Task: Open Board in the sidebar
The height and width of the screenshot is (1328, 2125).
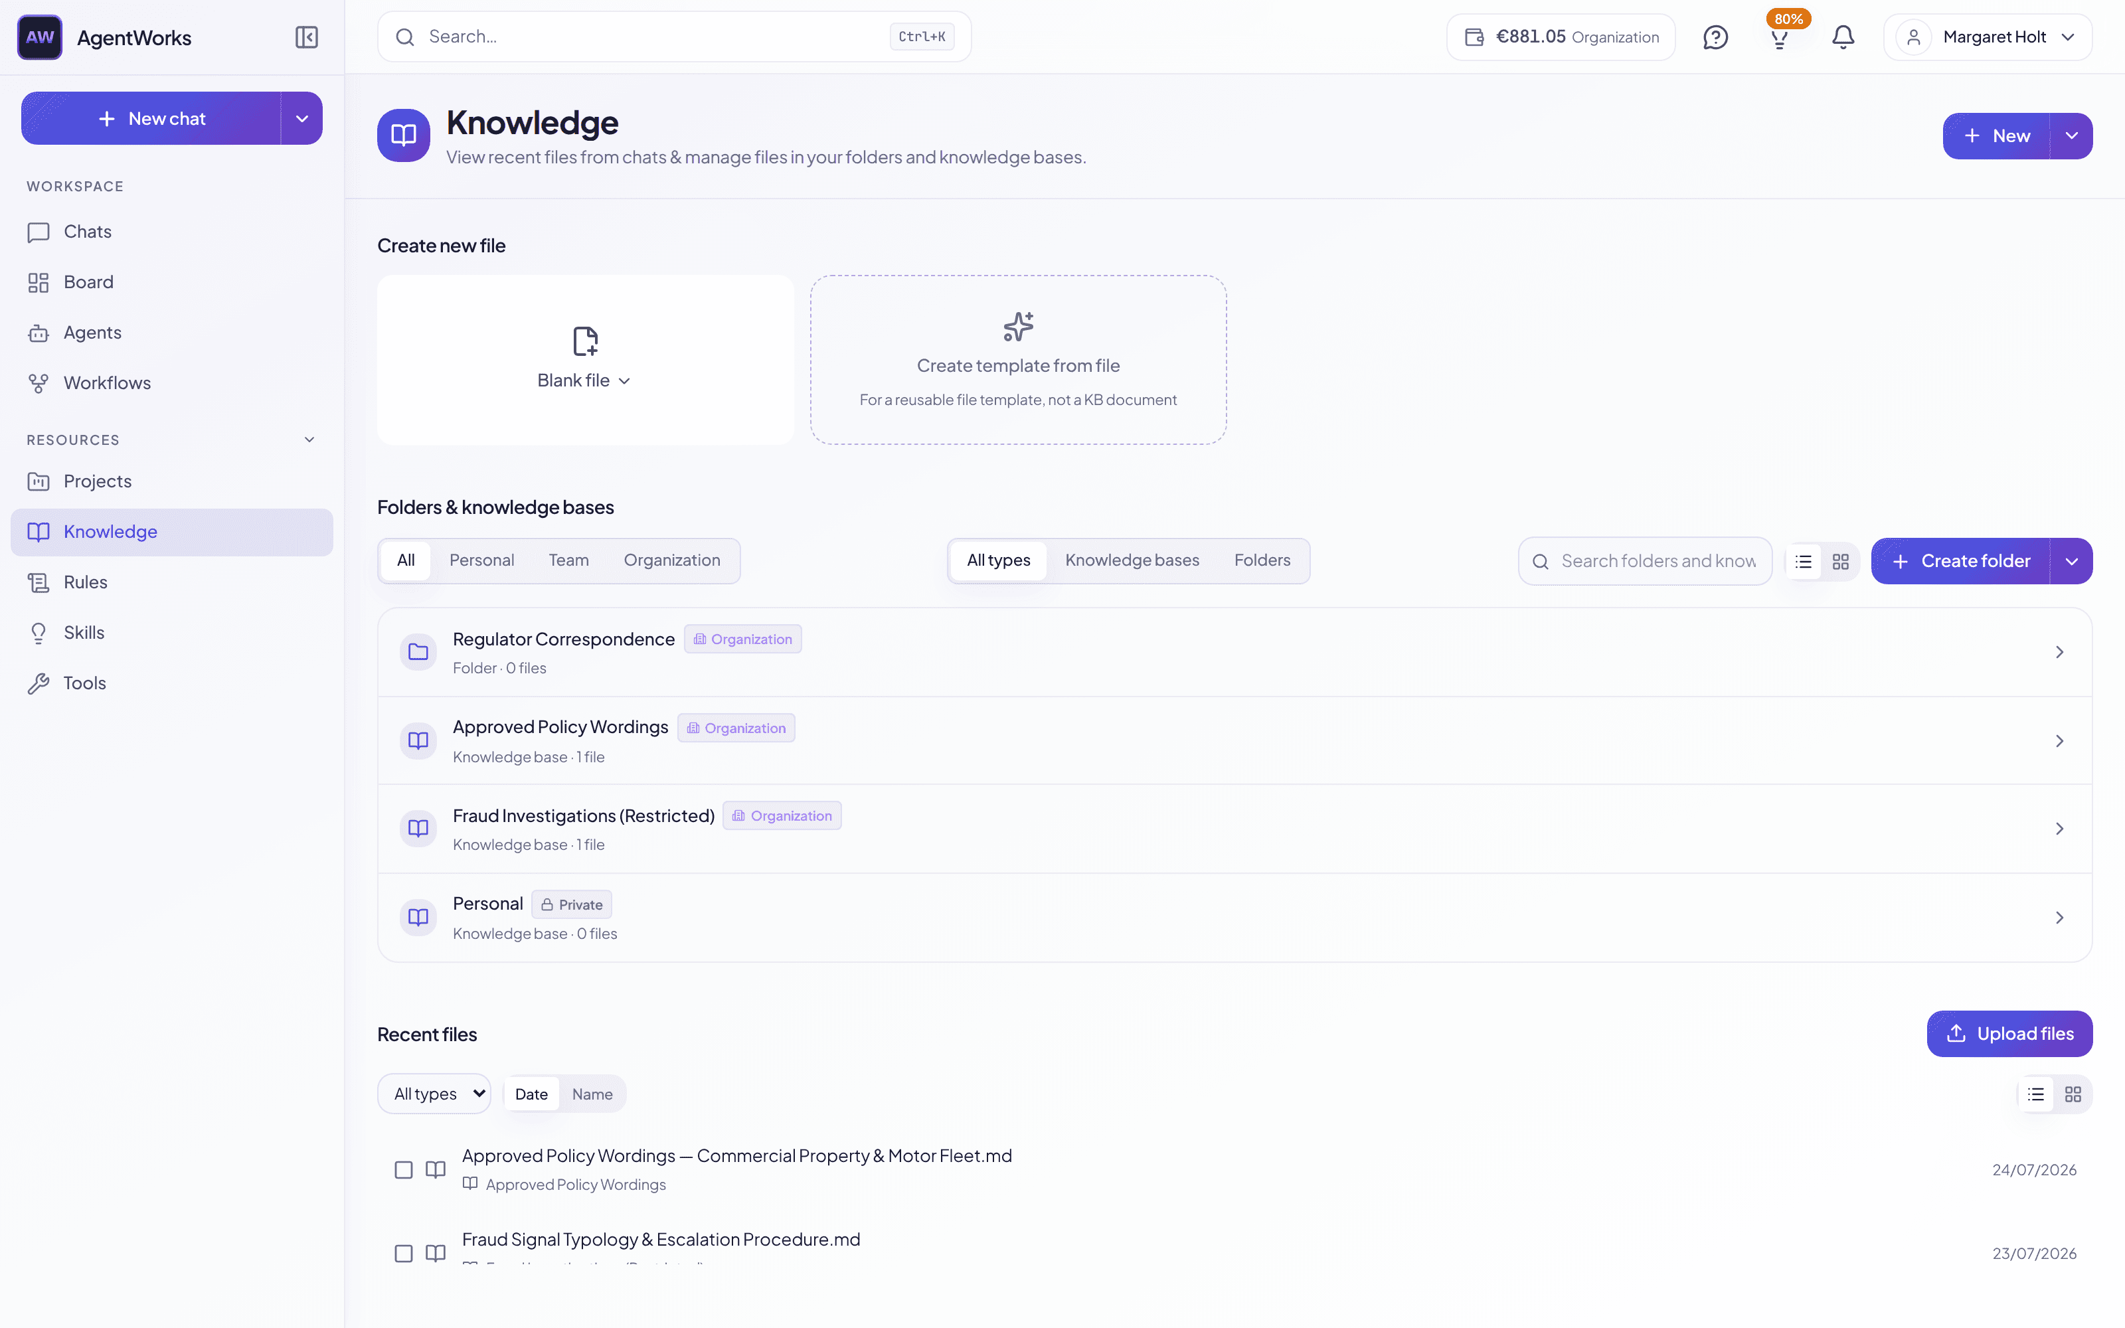Action: click(172, 282)
